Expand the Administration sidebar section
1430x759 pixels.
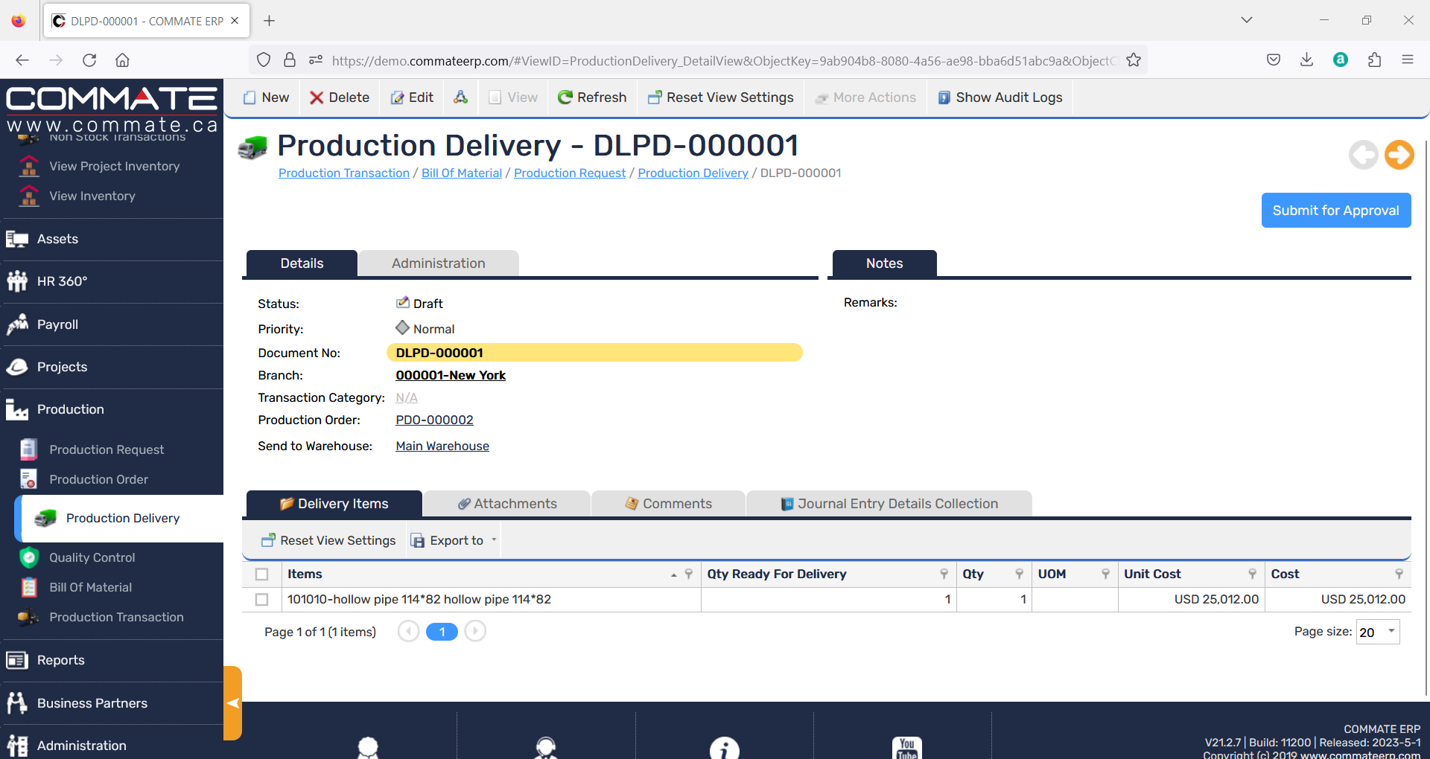(81, 746)
